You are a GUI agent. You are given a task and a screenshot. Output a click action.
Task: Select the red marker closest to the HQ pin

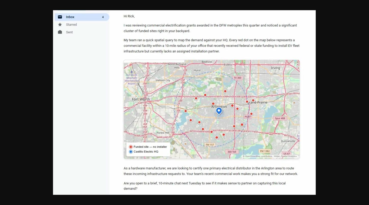click(213, 104)
